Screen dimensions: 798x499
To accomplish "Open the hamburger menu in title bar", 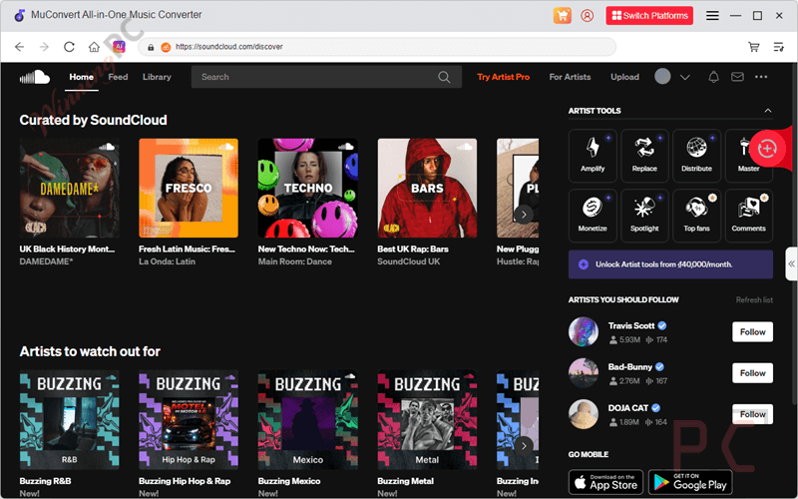I will click(x=712, y=15).
